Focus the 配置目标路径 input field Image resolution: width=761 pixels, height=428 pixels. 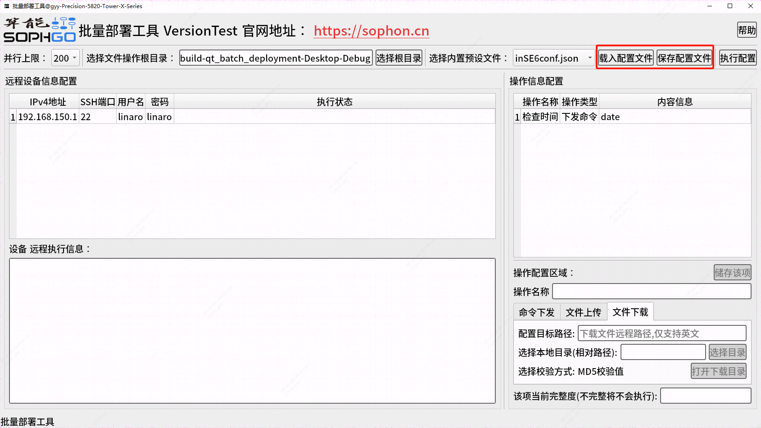point(661,333)
